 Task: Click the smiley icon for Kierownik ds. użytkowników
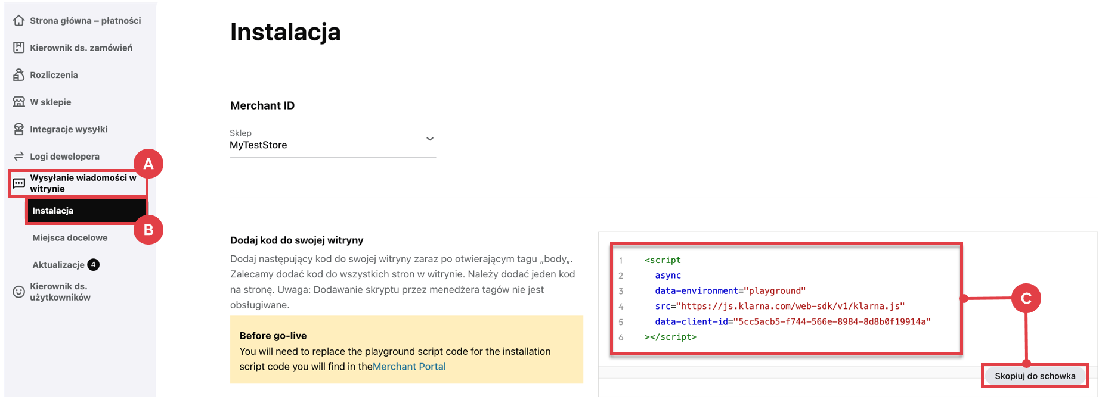pyautogui.click(x=19, y=292)
